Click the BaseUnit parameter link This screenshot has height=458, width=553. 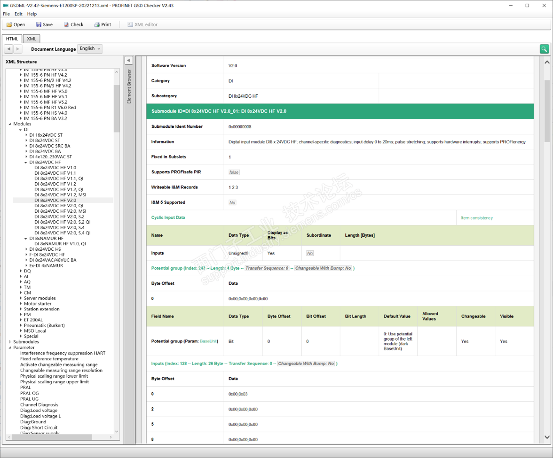[x=208, y=341]
